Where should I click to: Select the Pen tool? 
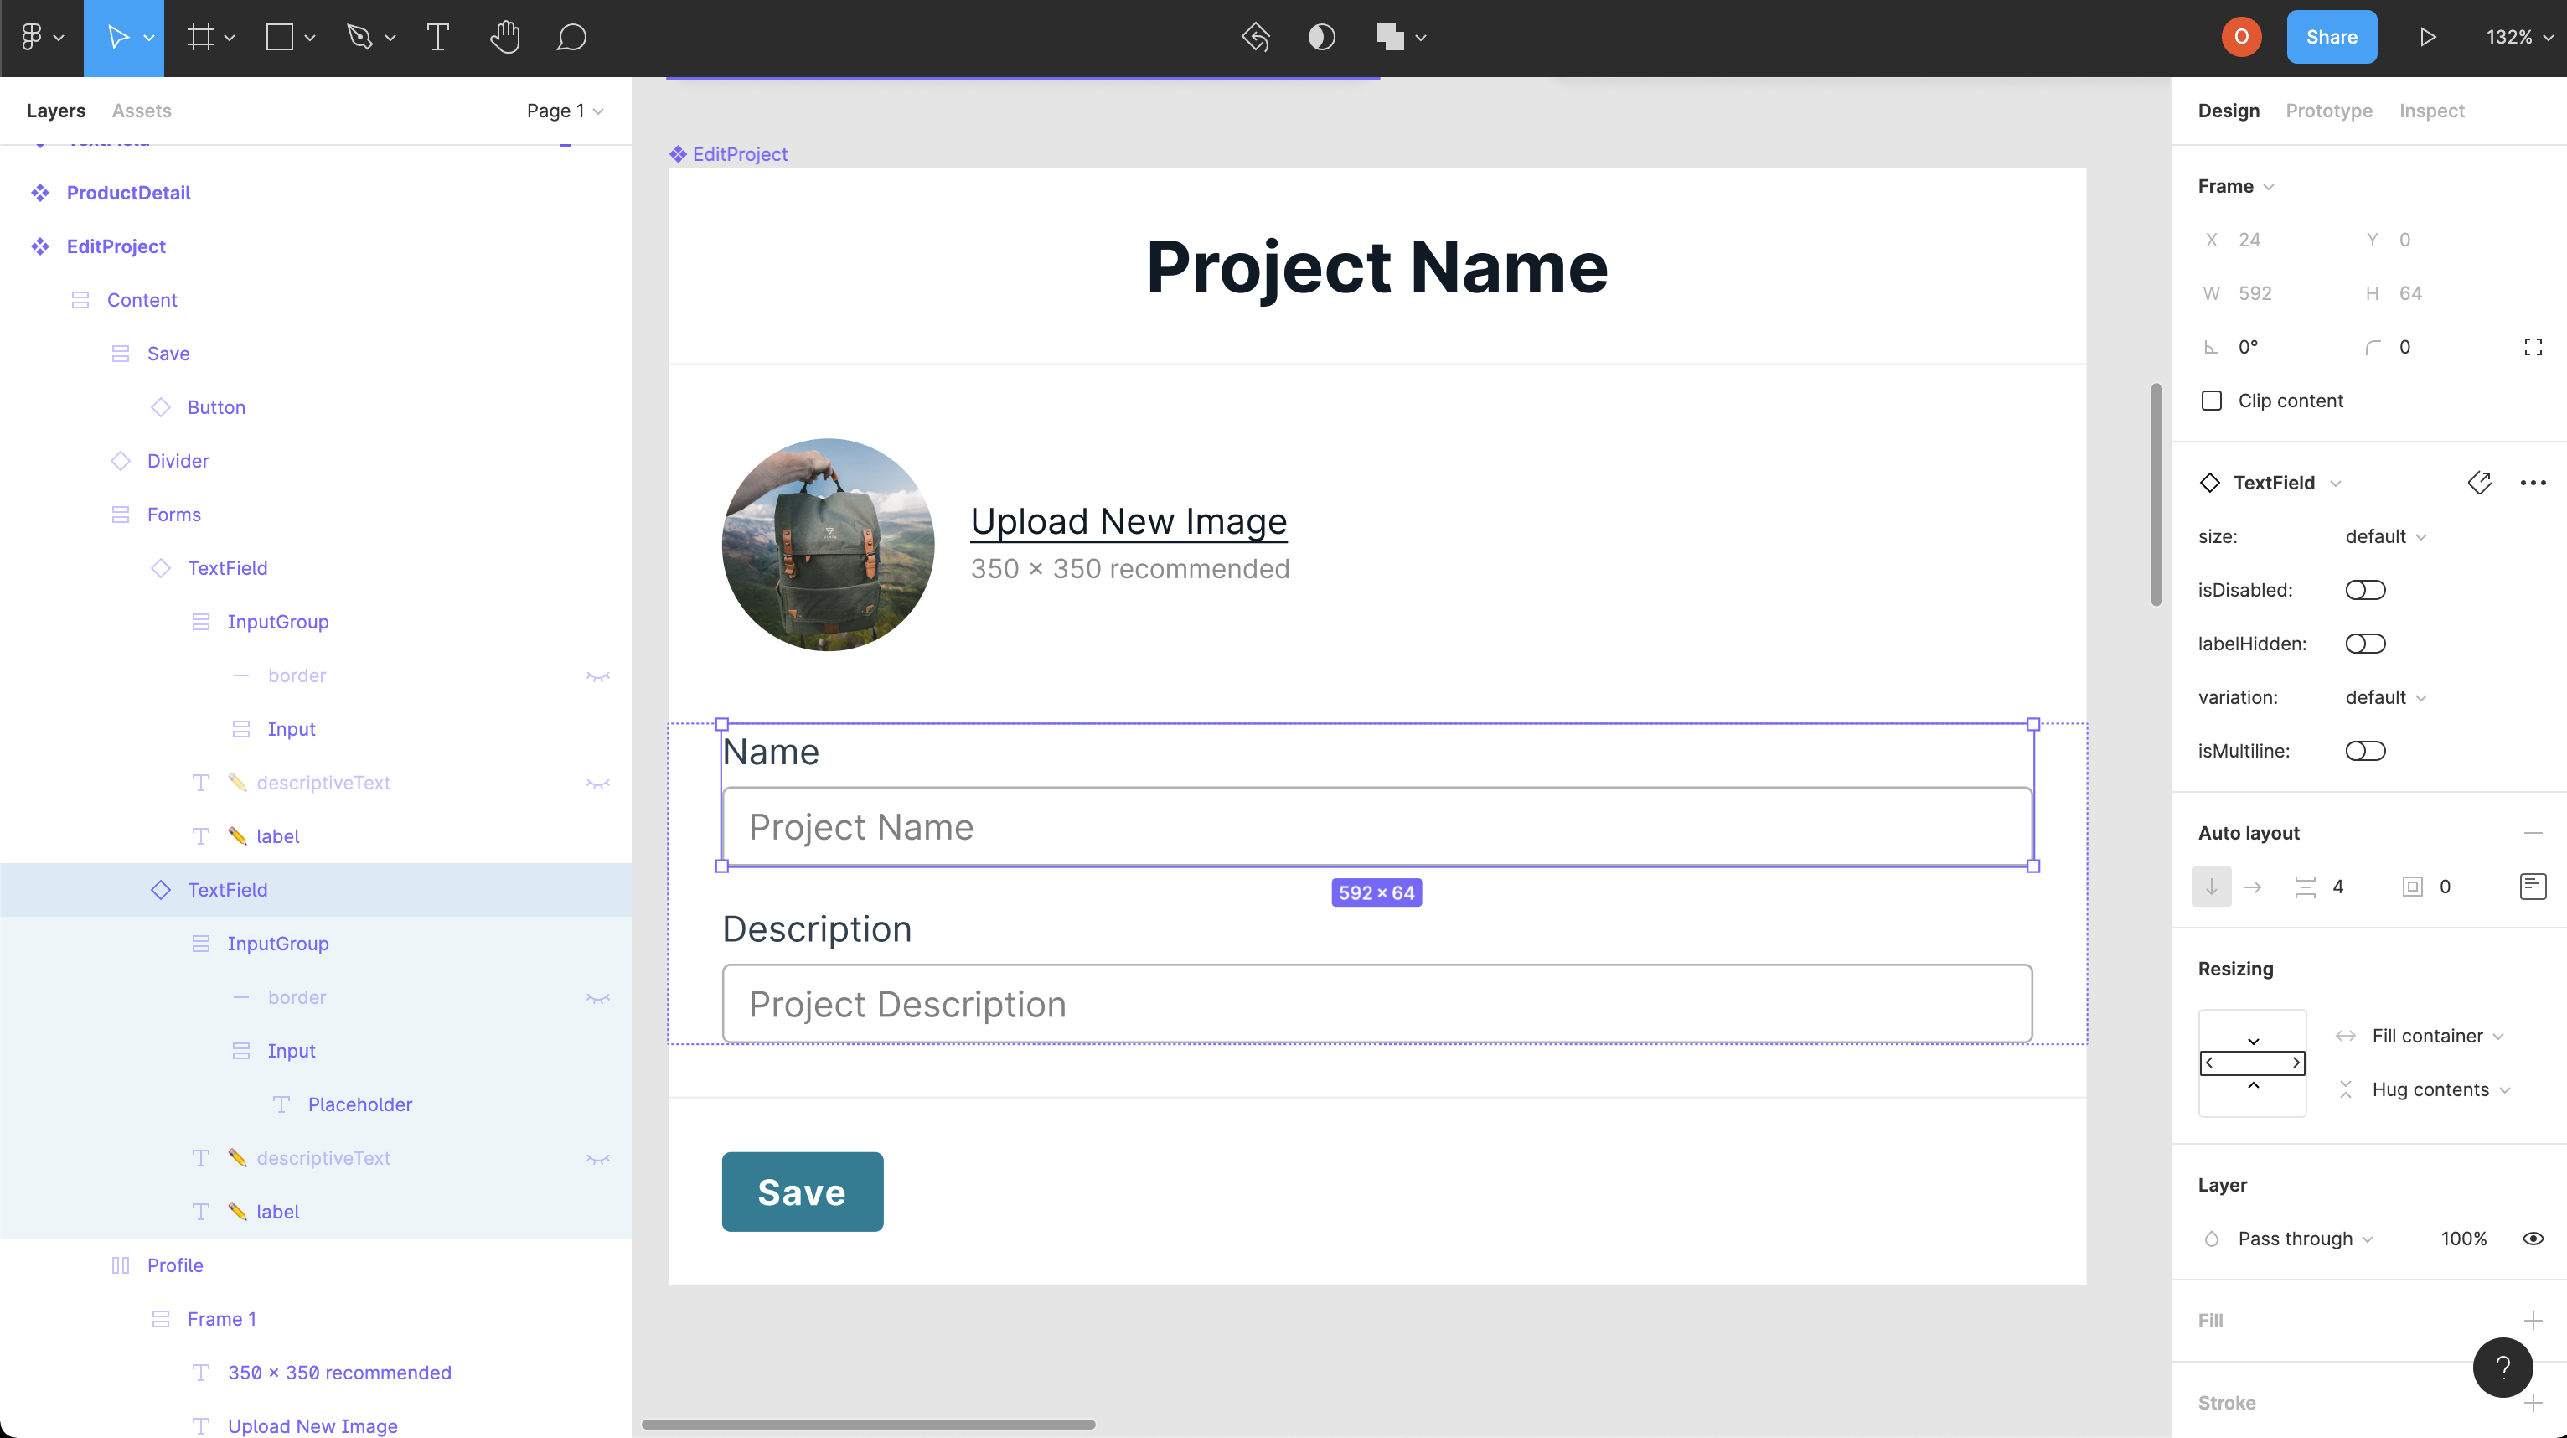[361, 37]
